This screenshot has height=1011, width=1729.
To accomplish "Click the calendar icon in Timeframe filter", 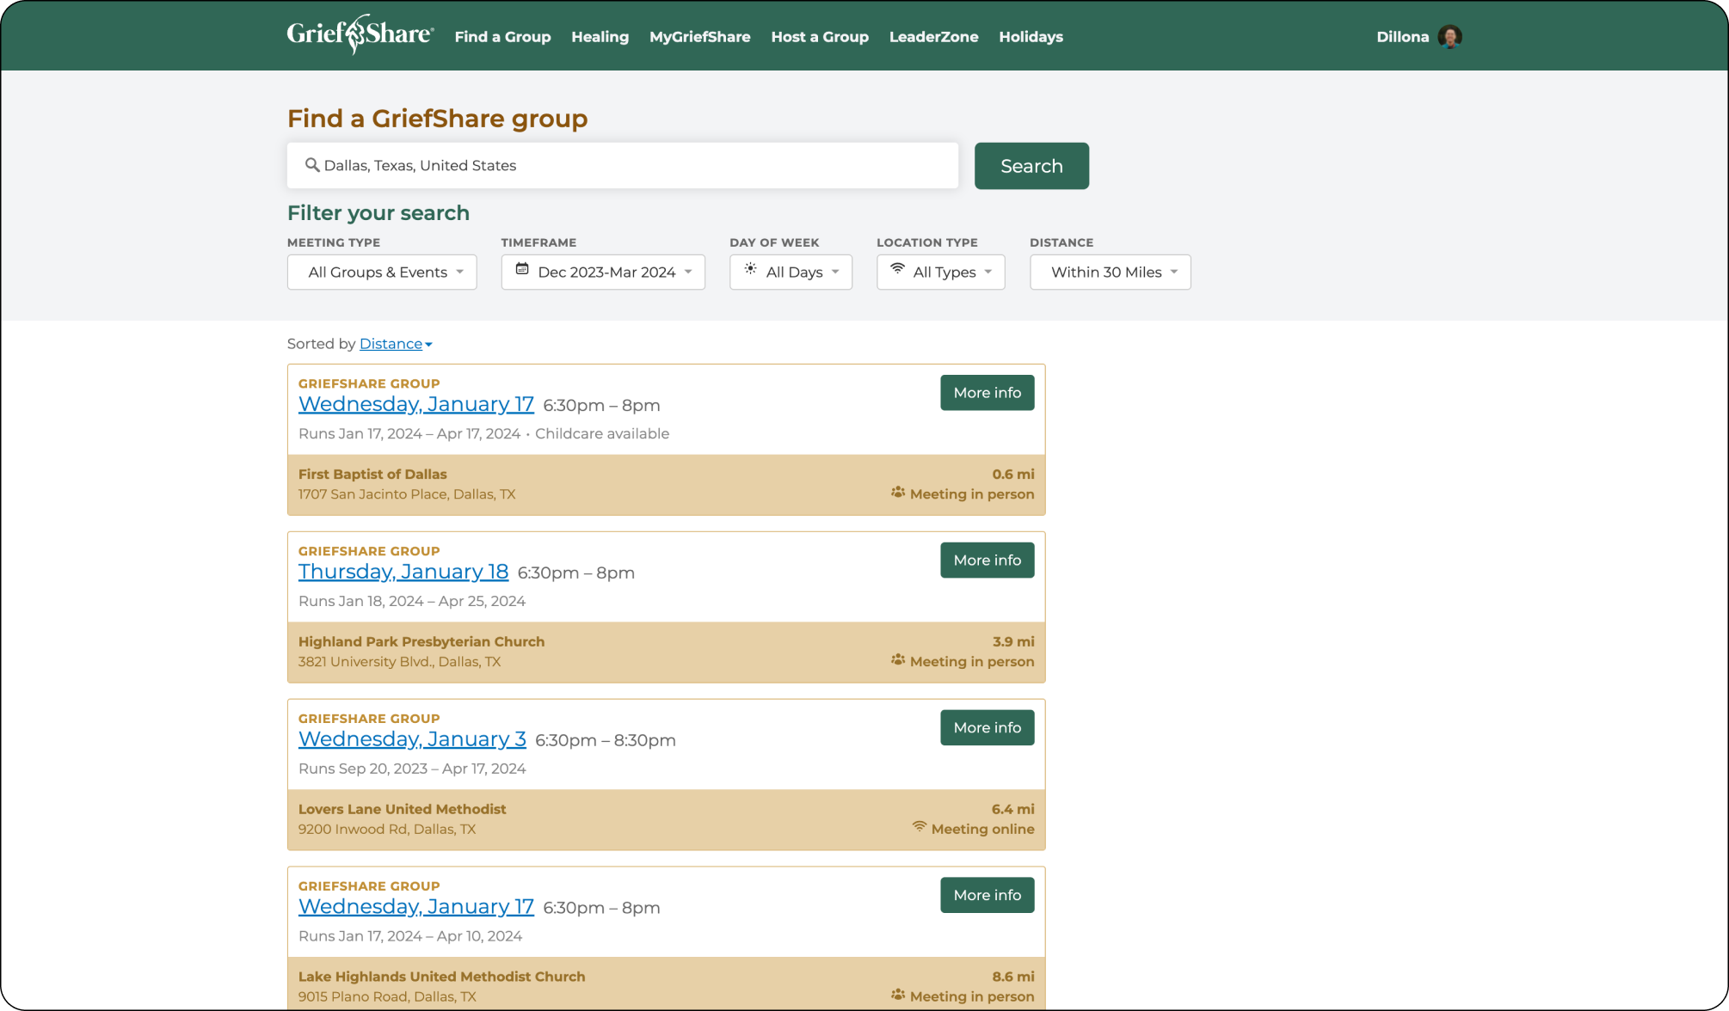I will click(522, 270).
